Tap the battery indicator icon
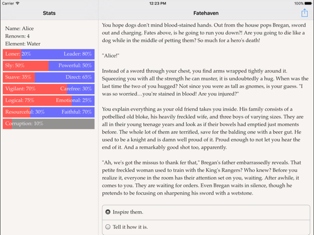Screen dimensions: 314x235 coord(308,3)
